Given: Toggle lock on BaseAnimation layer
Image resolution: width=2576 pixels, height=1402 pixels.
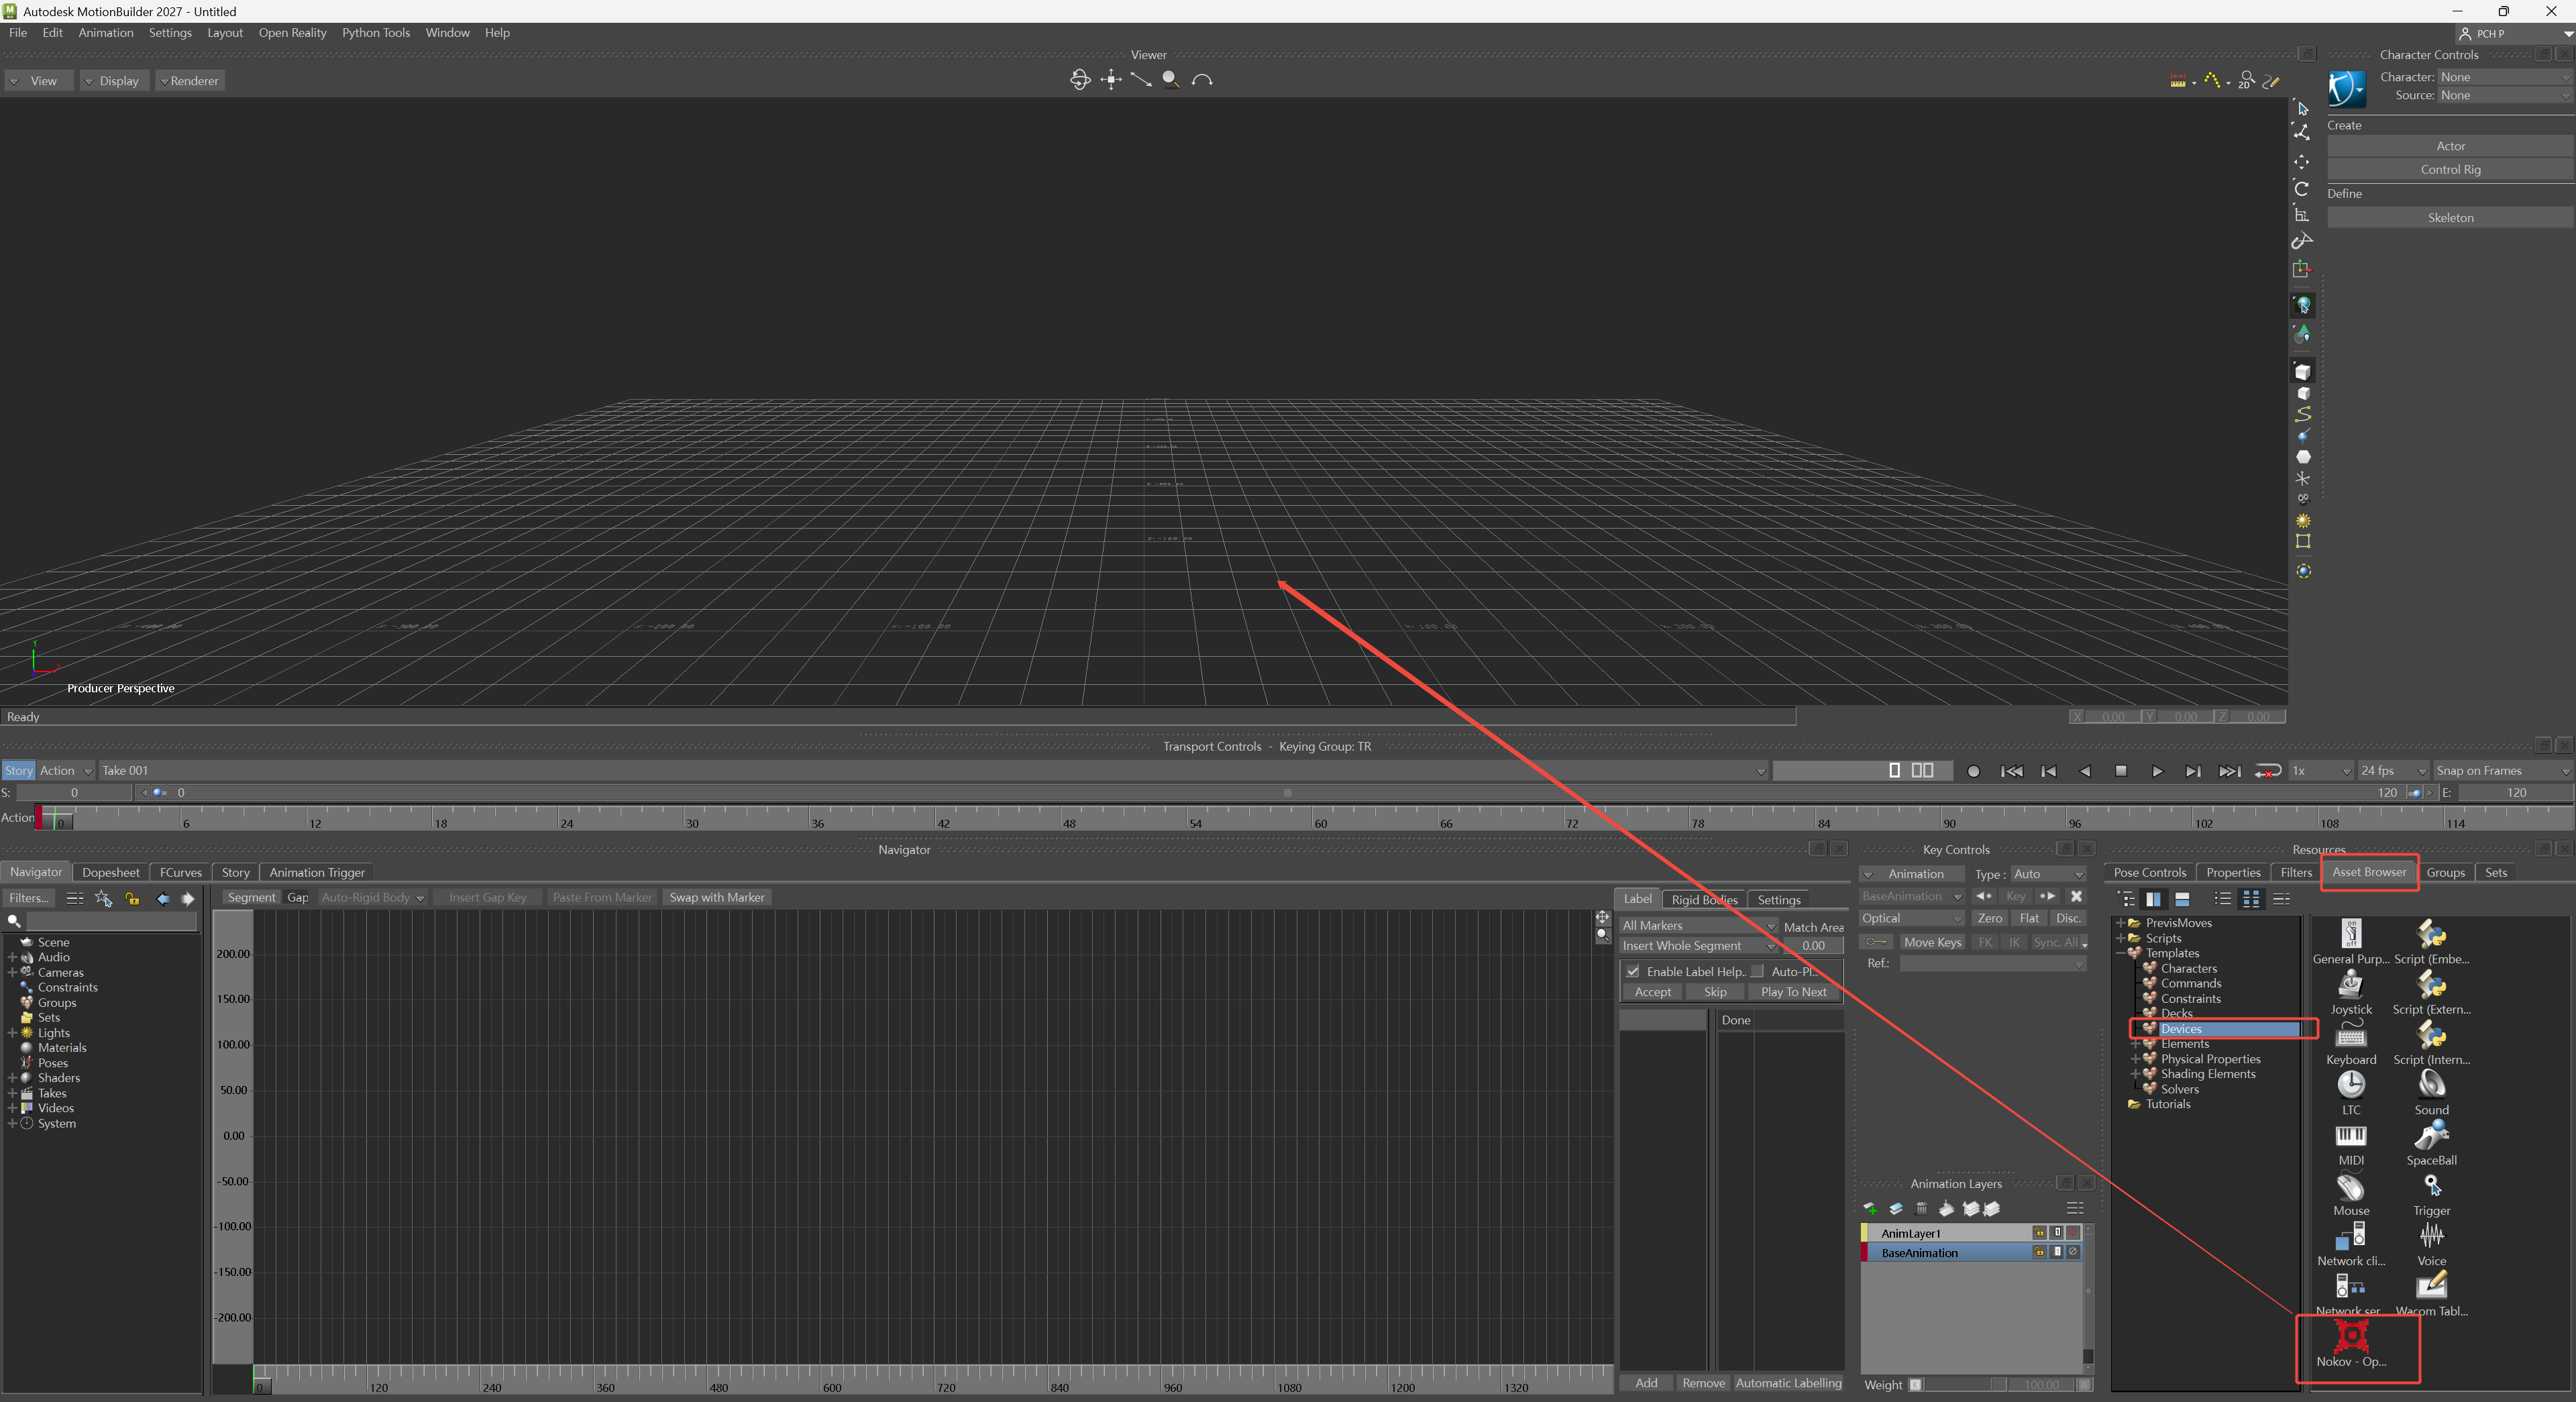Looking at the screenshot, I should click(2039, 1252).
